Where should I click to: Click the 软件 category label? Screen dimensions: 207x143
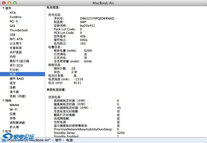pyautogui.click(x=8, y=131)
